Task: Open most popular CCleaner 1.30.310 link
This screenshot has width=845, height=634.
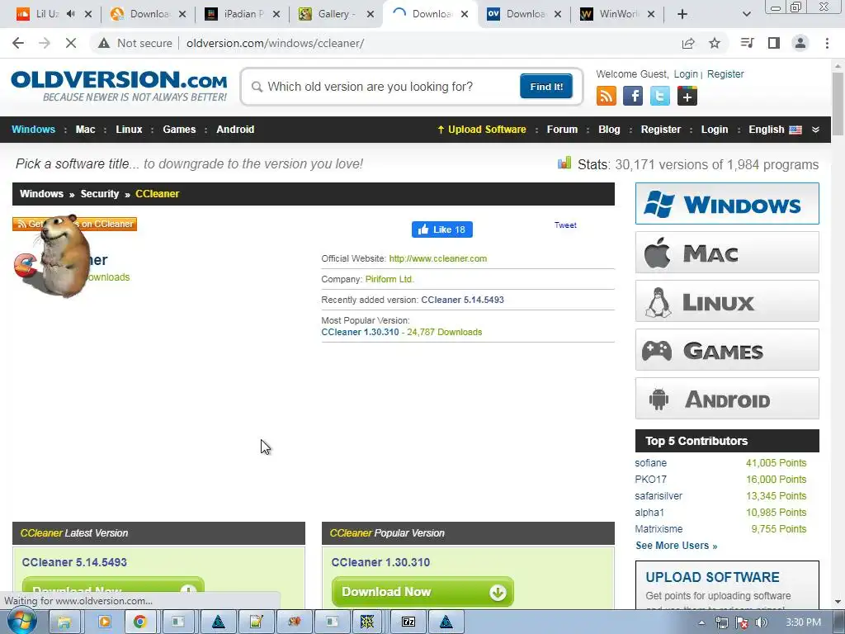Action: click(360, 332)
